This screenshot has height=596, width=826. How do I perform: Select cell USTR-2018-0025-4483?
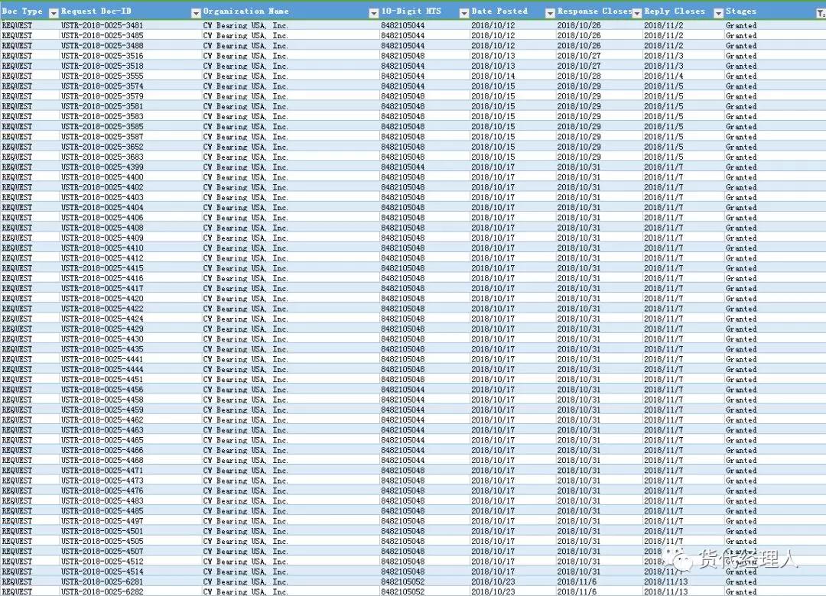(102, 500)
